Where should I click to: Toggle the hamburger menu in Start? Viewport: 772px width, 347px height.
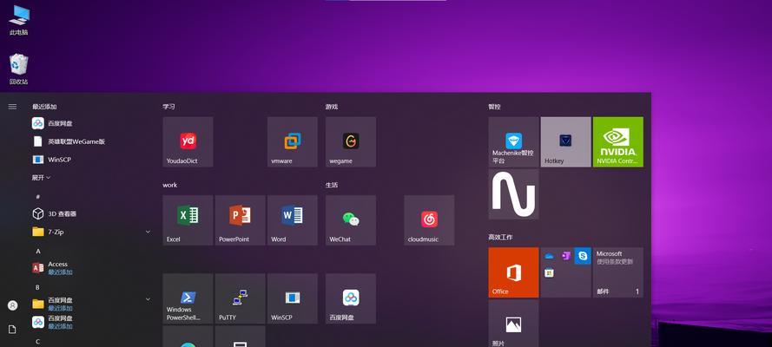point(12,107)
